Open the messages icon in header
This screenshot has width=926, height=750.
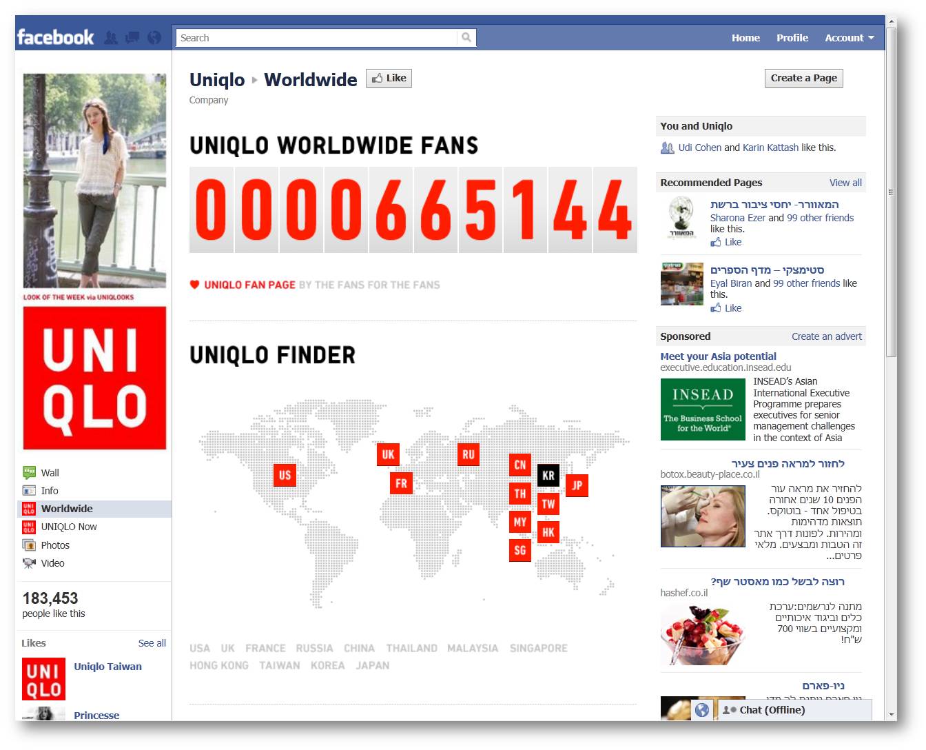pos(132,38)
